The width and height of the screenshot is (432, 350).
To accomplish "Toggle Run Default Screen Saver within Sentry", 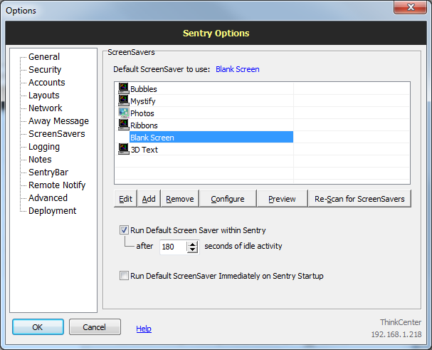I will [x=124, y=230].
